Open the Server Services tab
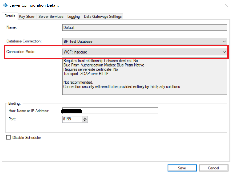Image resolution: width=232 pixels, height=175 pixels. point(51,17)
